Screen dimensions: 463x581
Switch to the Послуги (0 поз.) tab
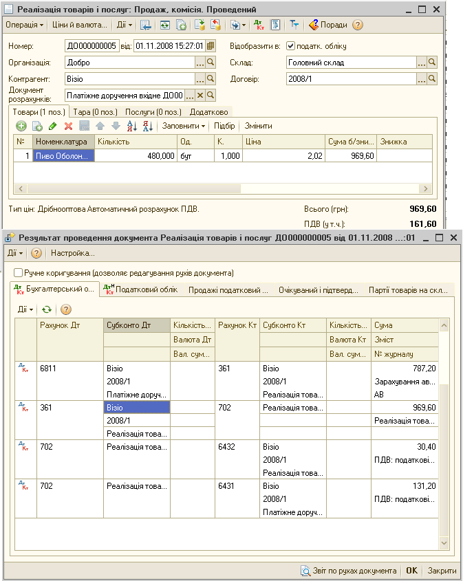[153, 112]
